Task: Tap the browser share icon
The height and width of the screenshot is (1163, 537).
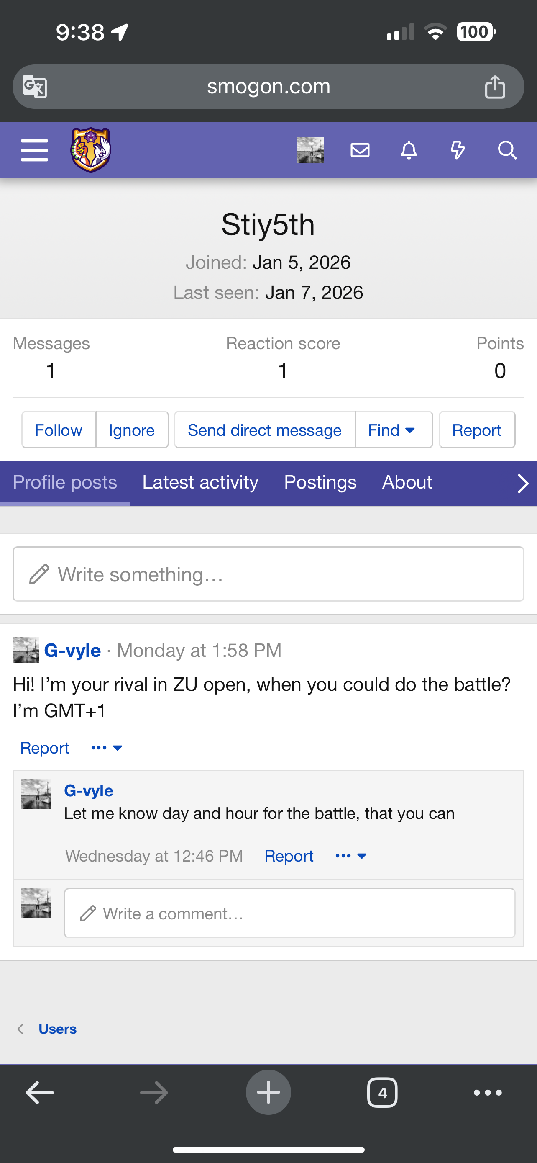Action: 495,87
